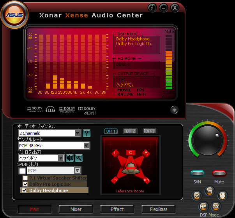Image resolution: width=235 pixels, height=218 pixels.
Task: Click the Hi-Fi preset text in display
Action: (141, 94)
